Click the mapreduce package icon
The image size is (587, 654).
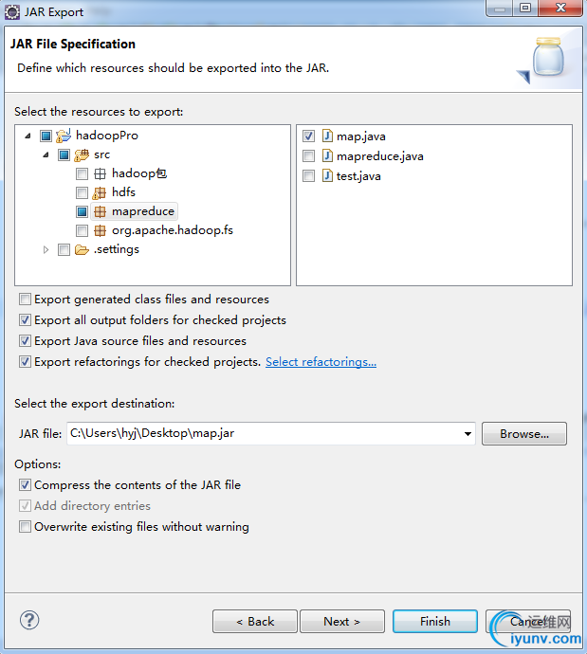coord(100,211)
